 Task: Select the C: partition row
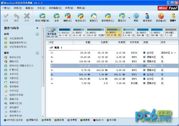114,53
